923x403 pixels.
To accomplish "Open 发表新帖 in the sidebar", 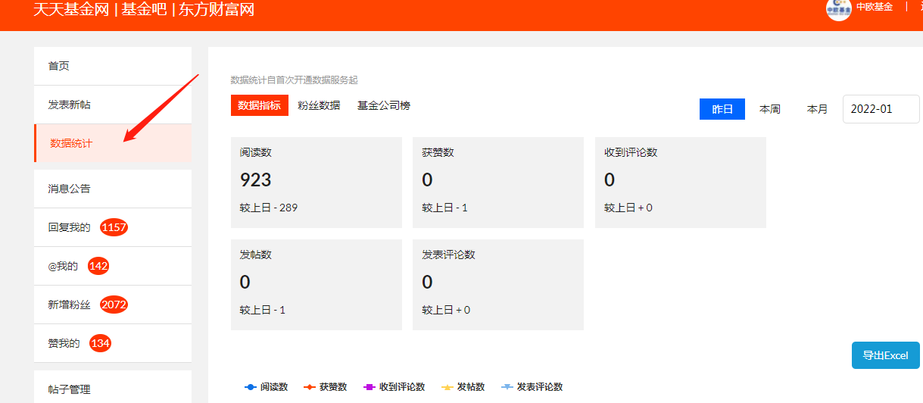I will click(113, 105).
